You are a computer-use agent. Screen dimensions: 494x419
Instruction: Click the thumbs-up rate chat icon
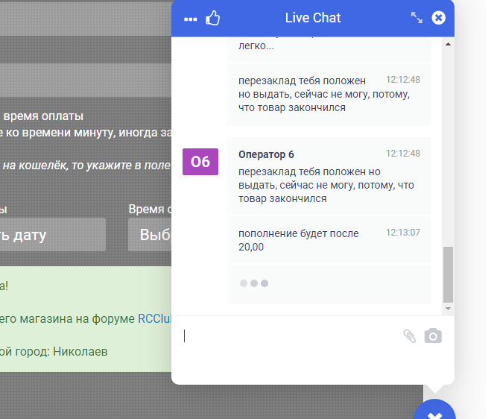click(212, 18)
